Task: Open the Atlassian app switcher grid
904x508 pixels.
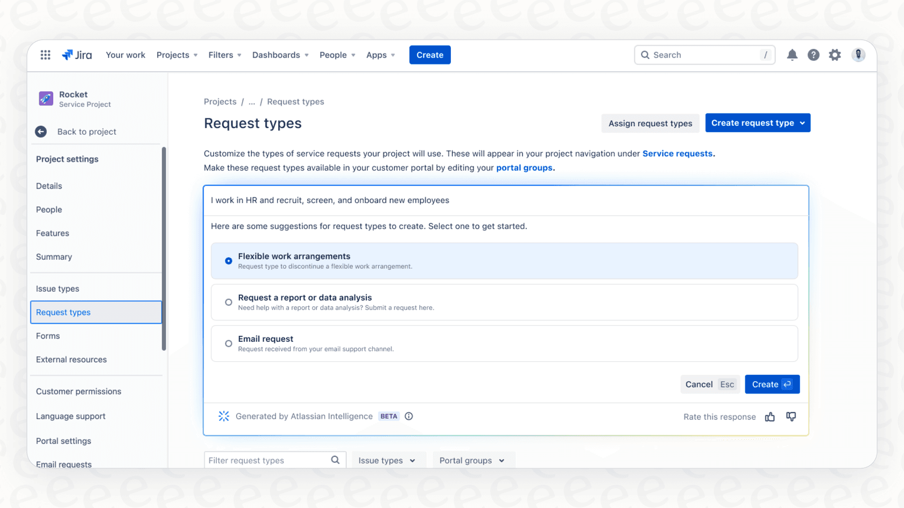Action: point(45,54)
